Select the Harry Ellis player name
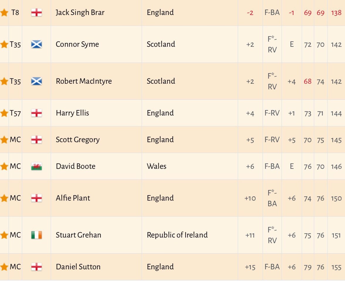 pos(72,113)
